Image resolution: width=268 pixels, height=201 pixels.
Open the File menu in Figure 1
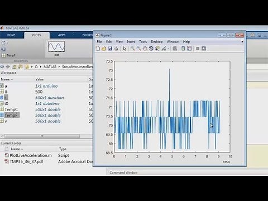pyautogui.click(x=99, y=42)
